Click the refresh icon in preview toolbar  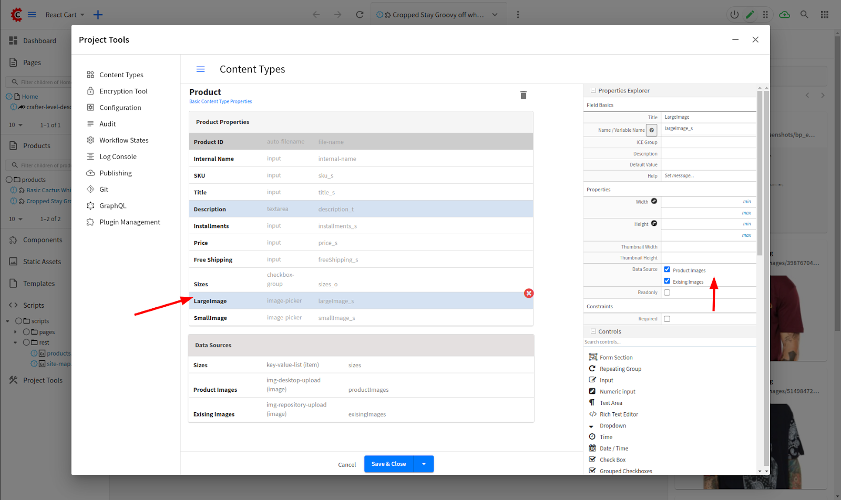click(360, 15)
